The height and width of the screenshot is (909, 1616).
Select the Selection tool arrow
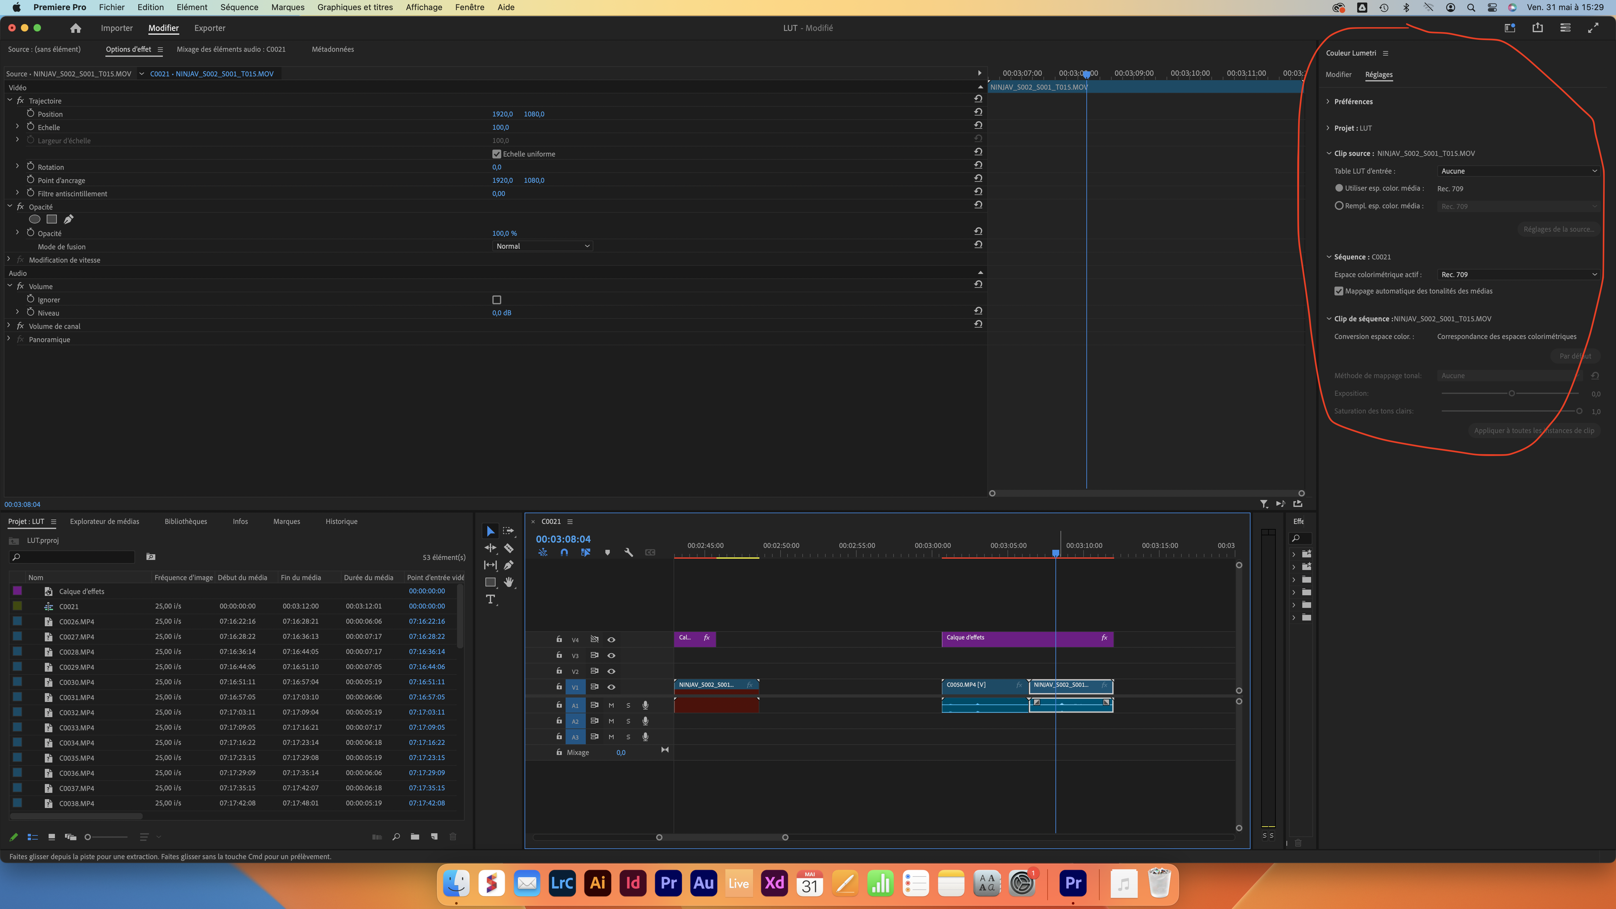coord(490,531)
